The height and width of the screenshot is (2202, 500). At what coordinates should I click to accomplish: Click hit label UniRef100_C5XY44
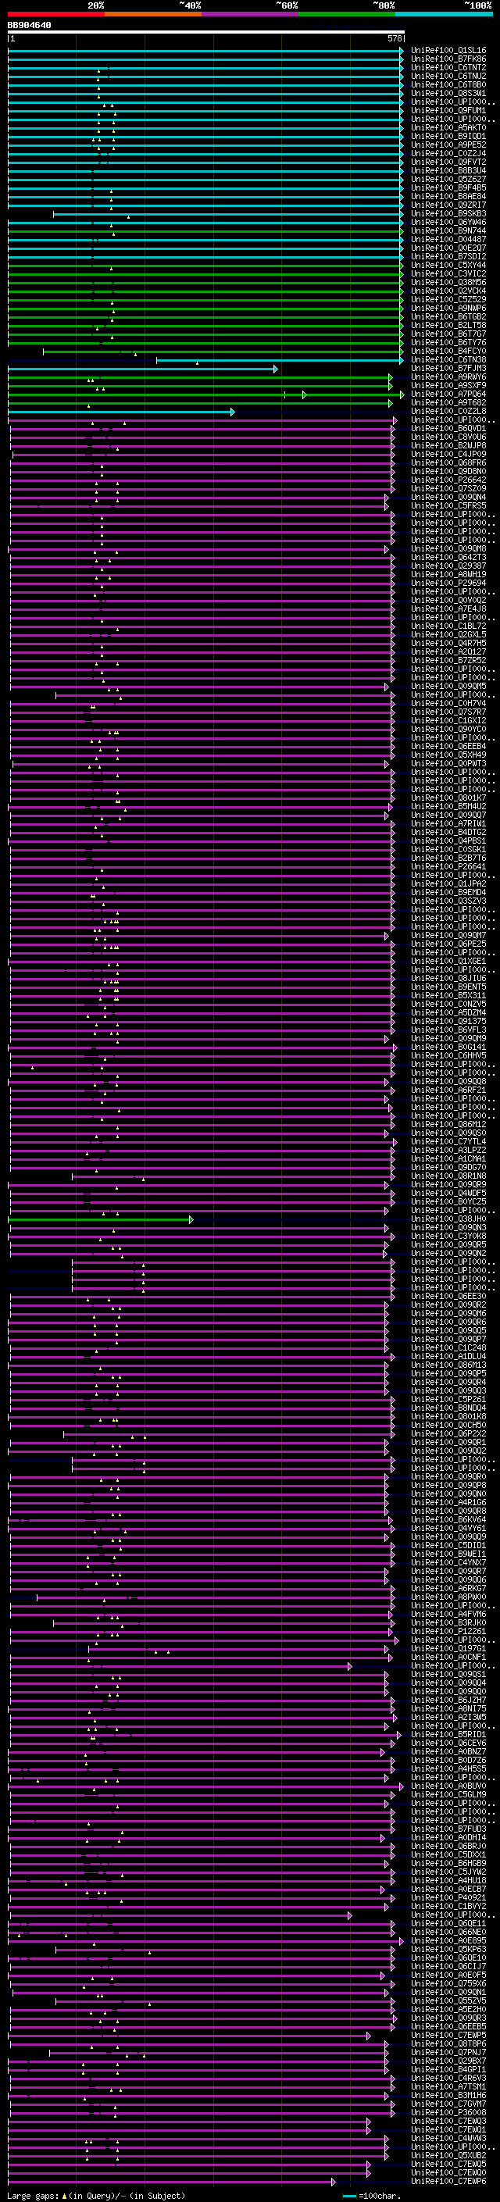click(448, 265)
